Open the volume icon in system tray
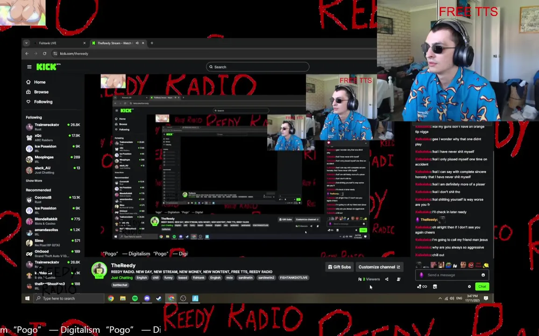539x336 pixels. [452, 298]
